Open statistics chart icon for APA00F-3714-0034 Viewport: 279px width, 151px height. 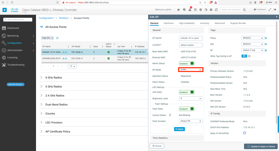point(66,52)
